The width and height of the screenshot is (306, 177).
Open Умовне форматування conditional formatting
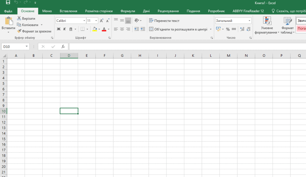tap(267, 25)
